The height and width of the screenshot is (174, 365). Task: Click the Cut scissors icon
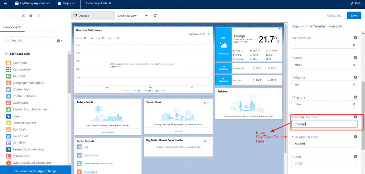[x=24, y=16]
